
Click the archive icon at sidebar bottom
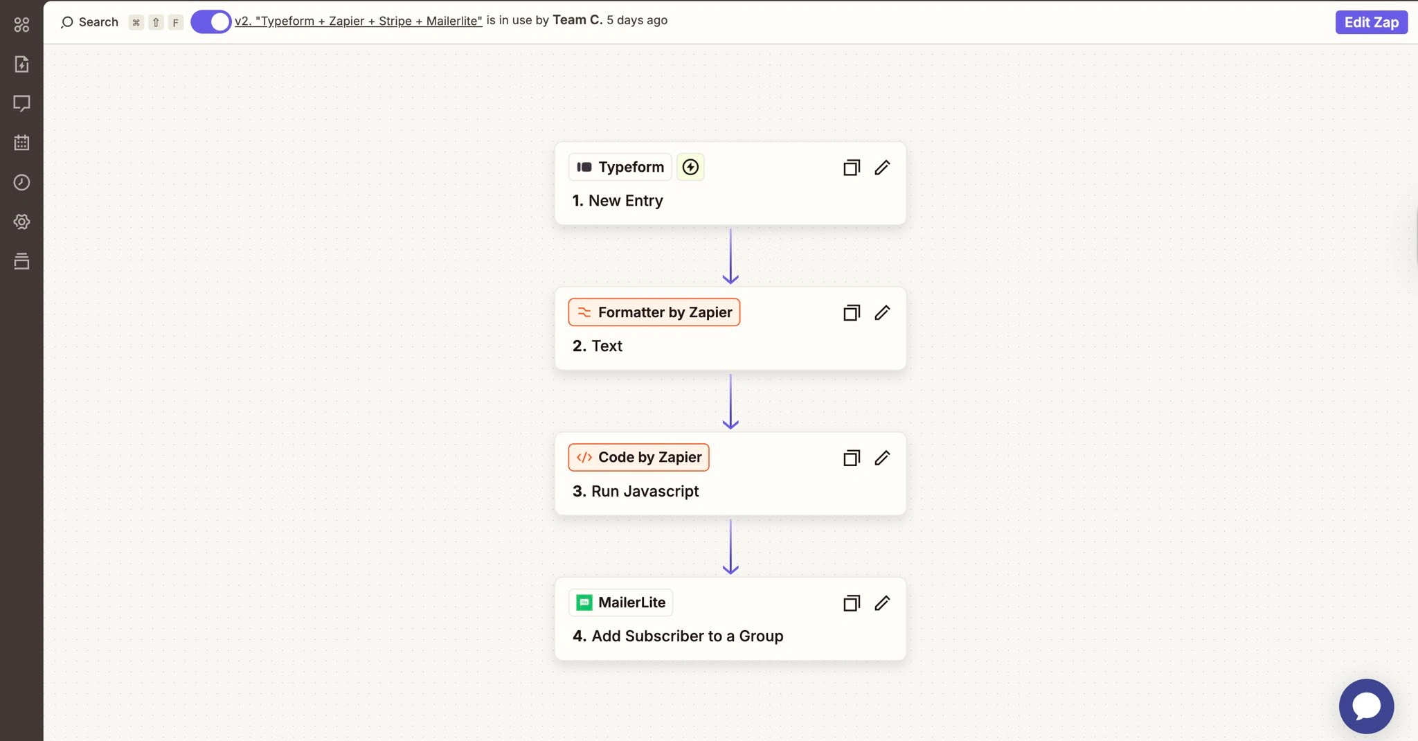(x=21, y=261)
